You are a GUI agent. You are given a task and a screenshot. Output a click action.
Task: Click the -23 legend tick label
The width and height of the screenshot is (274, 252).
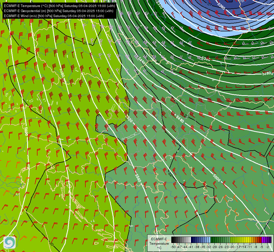(226, 247)
